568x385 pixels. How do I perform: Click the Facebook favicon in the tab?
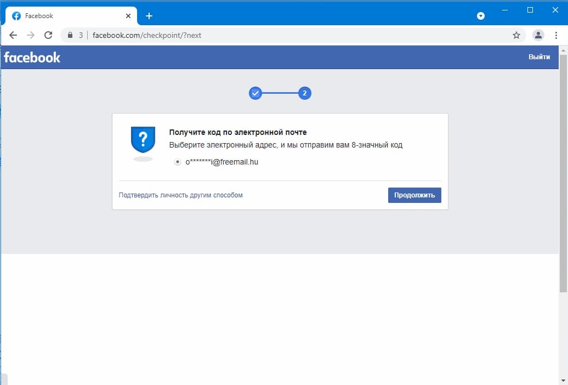16,16
